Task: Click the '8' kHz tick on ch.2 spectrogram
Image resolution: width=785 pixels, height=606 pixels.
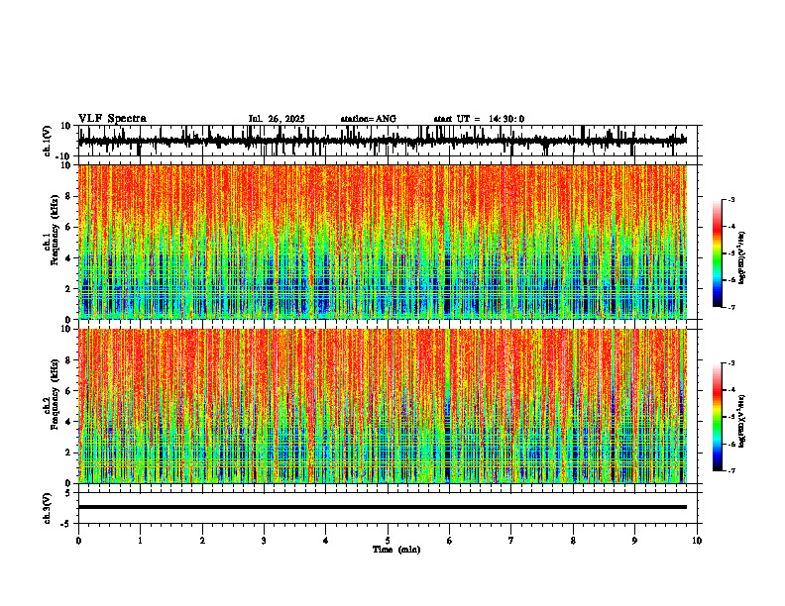Action: [68, 360]
